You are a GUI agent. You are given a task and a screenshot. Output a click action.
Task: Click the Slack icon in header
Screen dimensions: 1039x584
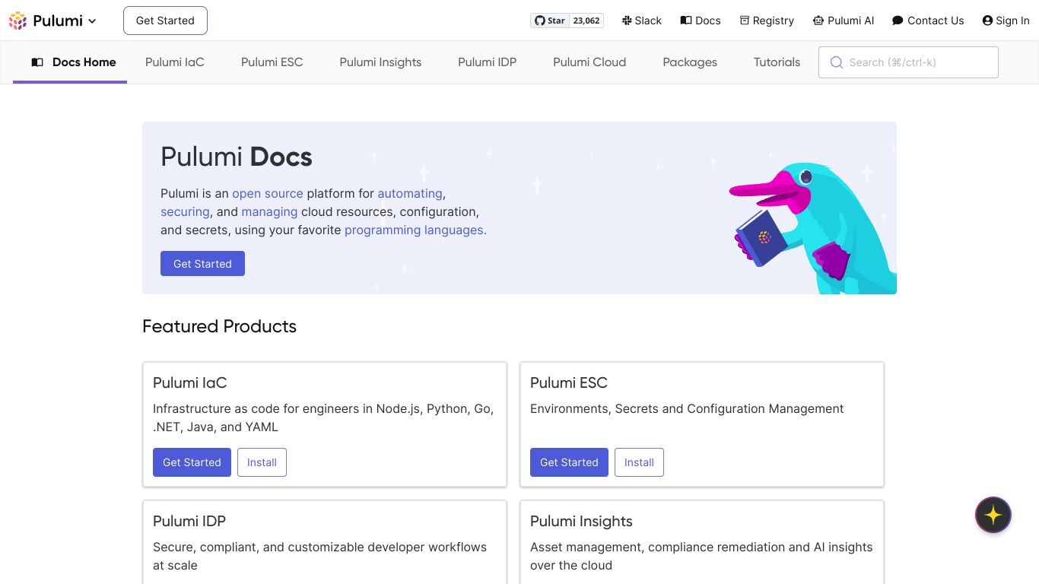tap(627, 21)
